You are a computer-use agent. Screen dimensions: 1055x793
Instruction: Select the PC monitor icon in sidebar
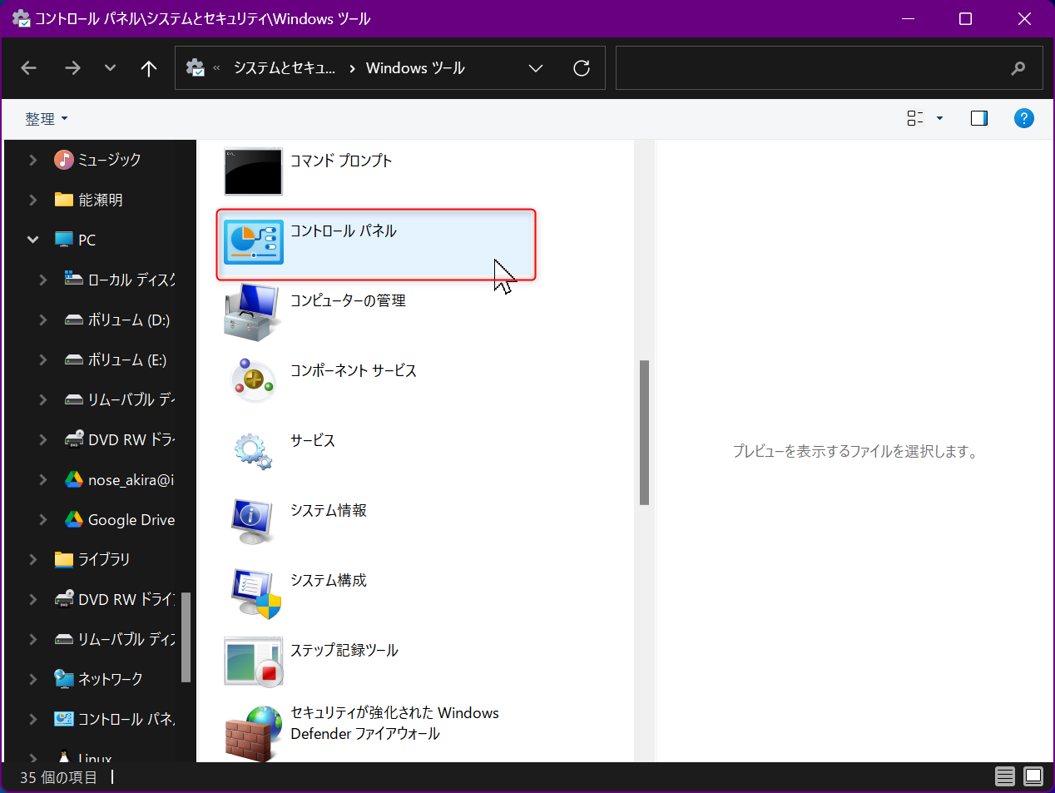pos(64,240)
